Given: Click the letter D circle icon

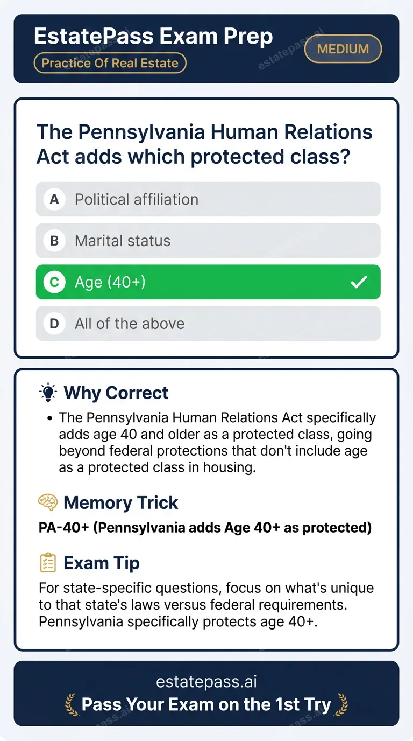Looking at the screenshot, I should point(54,323).
